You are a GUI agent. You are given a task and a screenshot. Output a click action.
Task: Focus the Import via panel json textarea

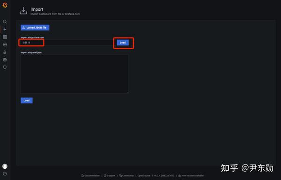pos(74,74)
